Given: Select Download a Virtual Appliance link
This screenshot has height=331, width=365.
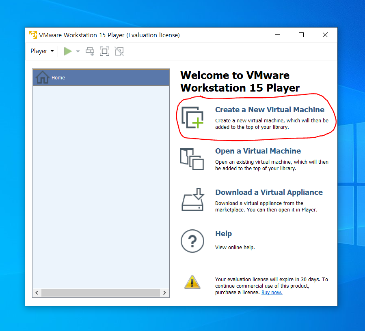Looking at the screenshot, I should 269,192.
